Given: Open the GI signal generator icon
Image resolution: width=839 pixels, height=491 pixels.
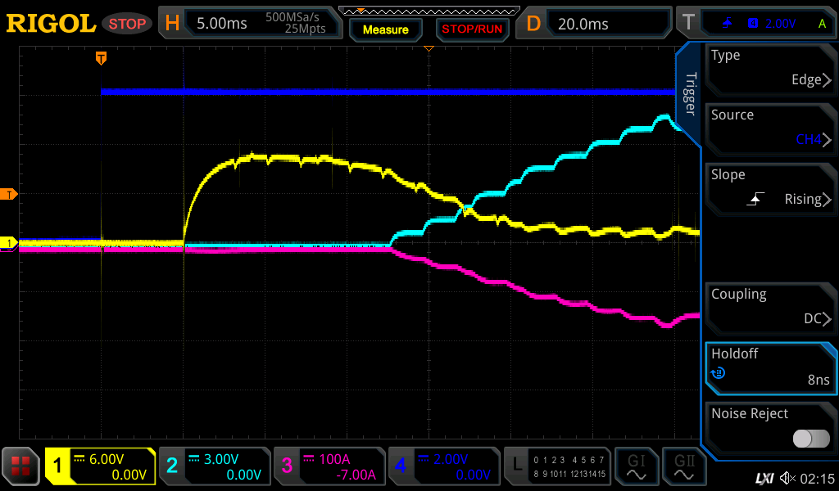Looking at the screenshot, I should (x=637, y=467).
